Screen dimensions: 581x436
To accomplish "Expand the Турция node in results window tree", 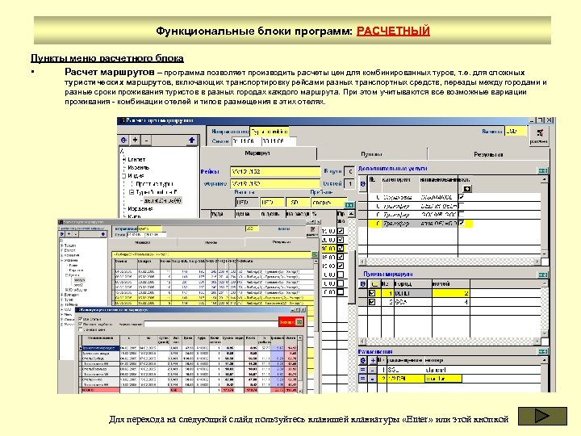I will tap(62, 245).
